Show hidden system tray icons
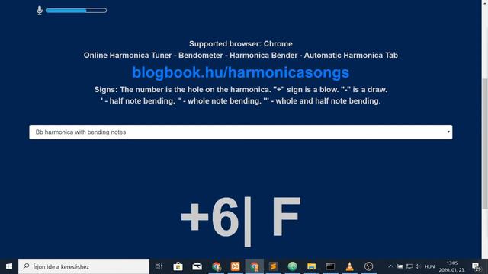Viewport: 488px width, 274px height. coord(390,266)
